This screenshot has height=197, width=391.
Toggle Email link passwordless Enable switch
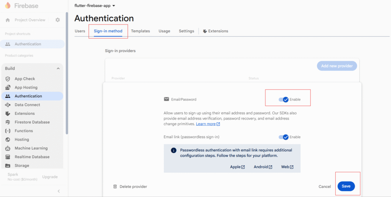tap(283, 137)
